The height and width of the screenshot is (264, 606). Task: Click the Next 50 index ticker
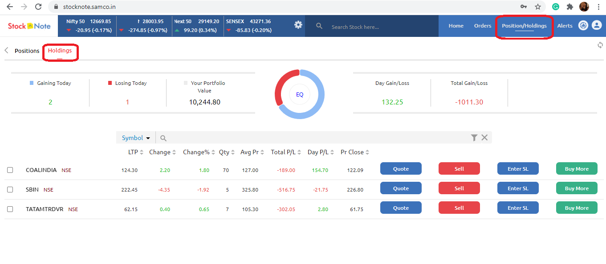(196, 26)
